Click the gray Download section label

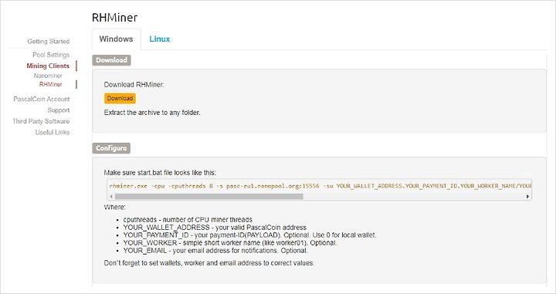[x=111, y=60]
